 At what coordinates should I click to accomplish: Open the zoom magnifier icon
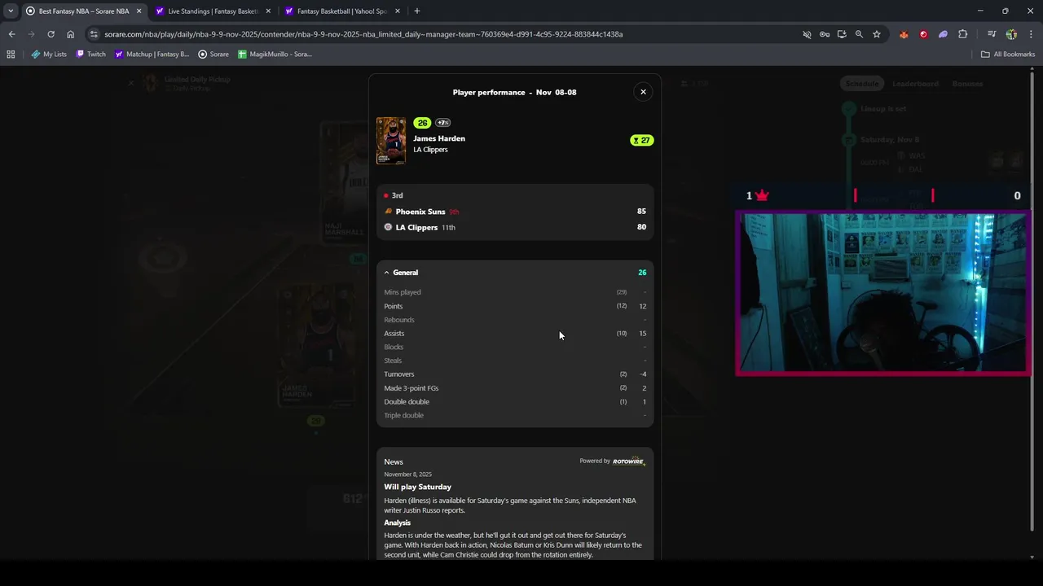859,34
